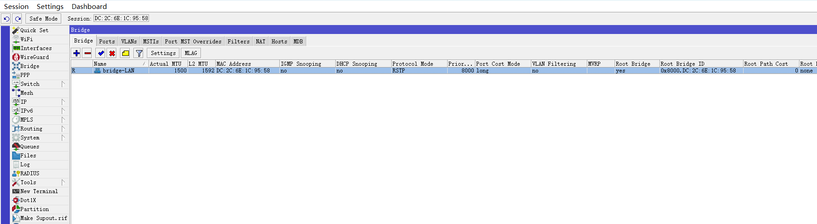This screenshot has width=817, height=224.
Task: Click the blue plus add bridge icon
Action: pos(77,53)
